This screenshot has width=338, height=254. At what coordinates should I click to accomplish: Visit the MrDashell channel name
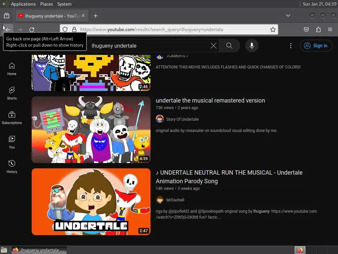(x=175, y=200)
